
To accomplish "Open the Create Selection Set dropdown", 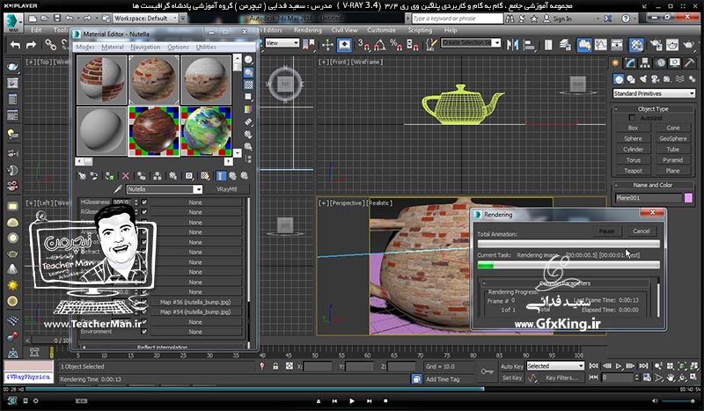I will [x=471, y=43].
